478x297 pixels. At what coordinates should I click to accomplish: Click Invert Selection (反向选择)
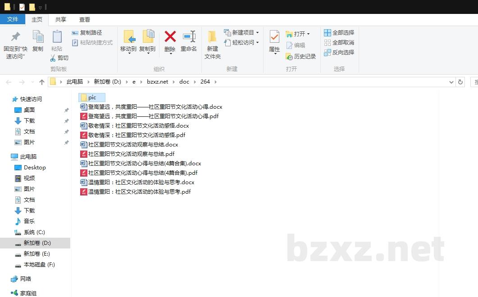pyautogui.click(x=328, y=53)
